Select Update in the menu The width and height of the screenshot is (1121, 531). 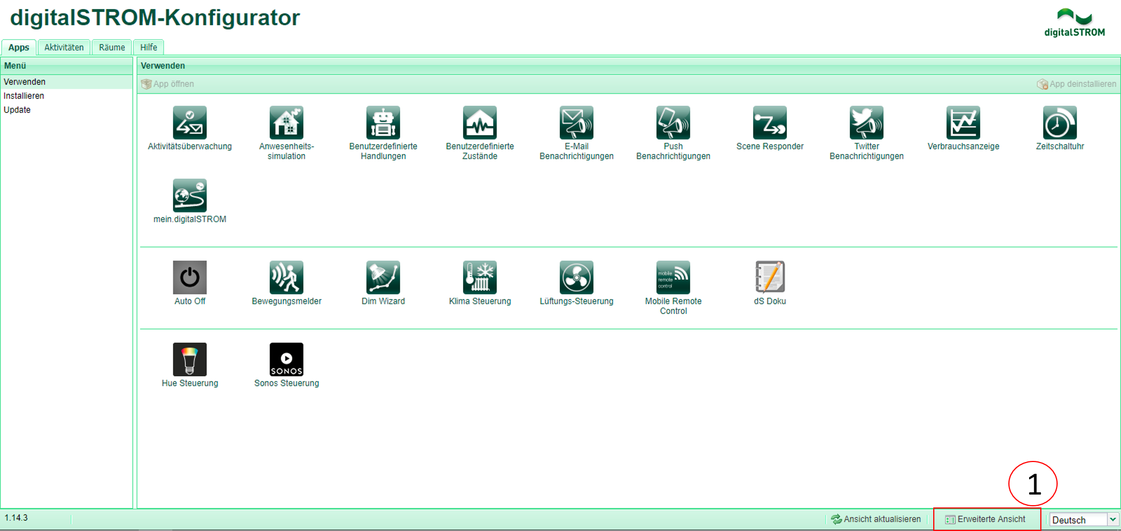[x=66, y=110]
